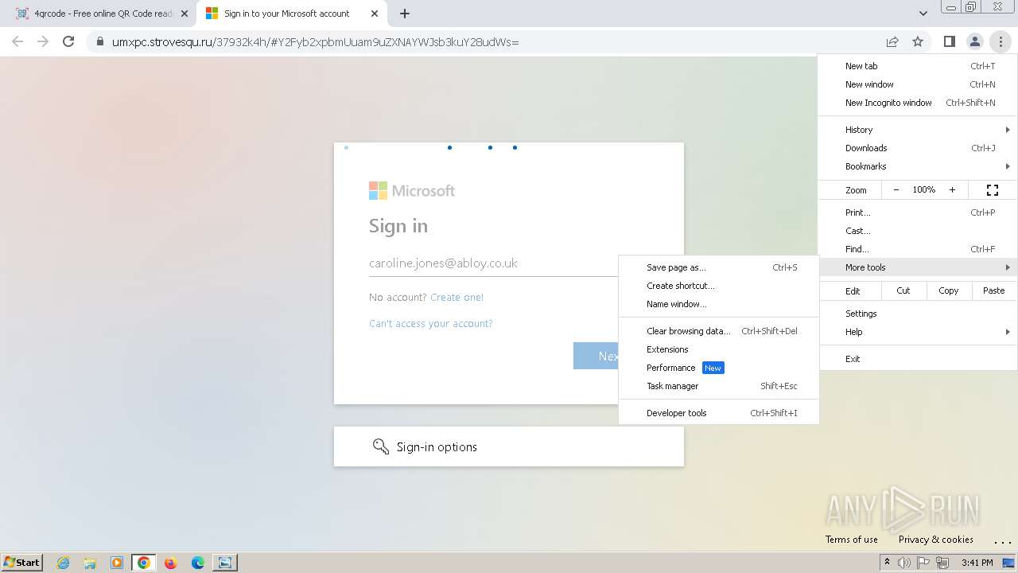
Task: Enter fullscreen using the zoom row icon
Action: pyautogui.click(x=993, y=190)
